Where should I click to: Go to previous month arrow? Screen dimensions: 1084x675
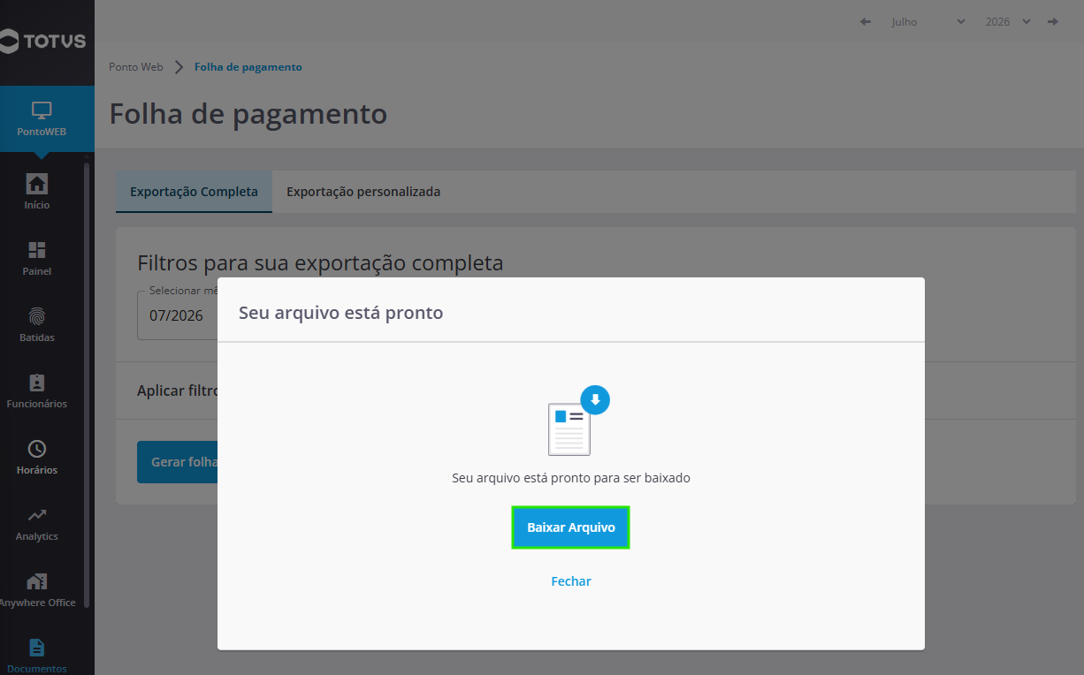(866, 21)
